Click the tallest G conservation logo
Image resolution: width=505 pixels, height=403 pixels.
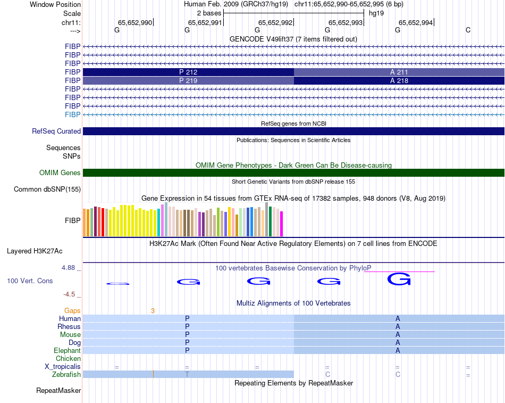pyautogui.click(x=399, y=279)
